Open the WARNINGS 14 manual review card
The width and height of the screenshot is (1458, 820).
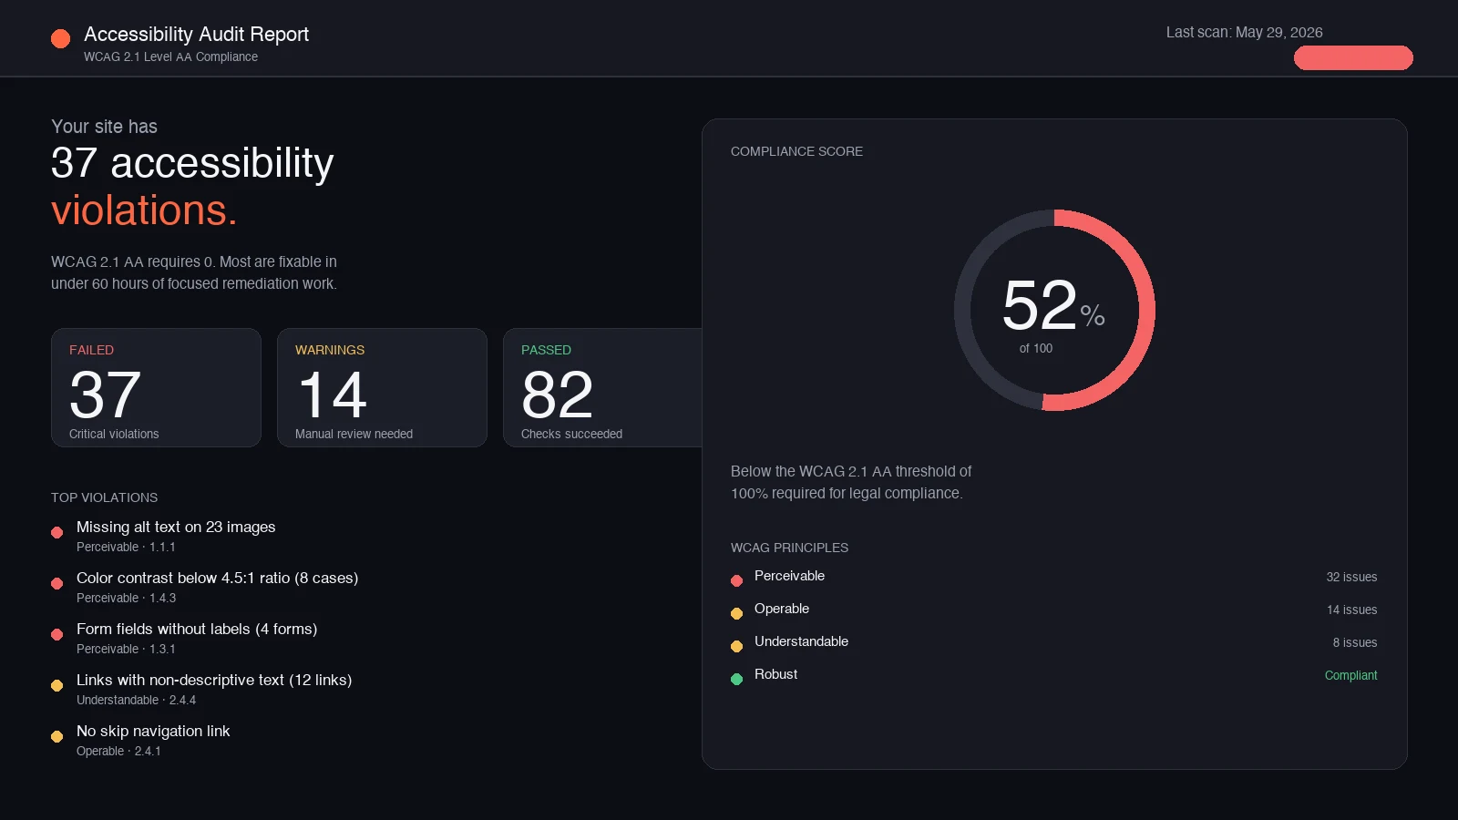[382, 388]
